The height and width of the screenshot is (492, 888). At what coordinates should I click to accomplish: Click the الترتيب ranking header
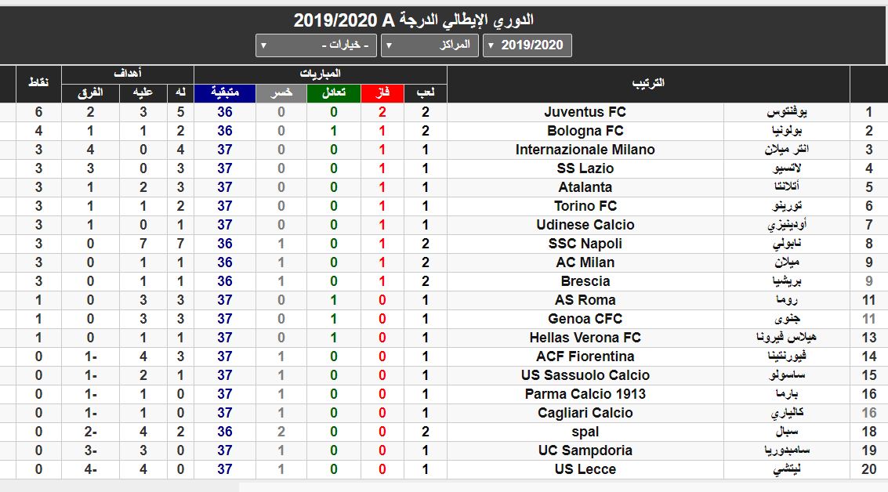pyautogui.click(x=648, y=84)
